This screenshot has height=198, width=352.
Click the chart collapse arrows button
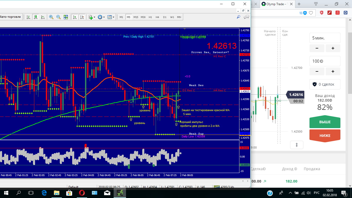point(297,145)
